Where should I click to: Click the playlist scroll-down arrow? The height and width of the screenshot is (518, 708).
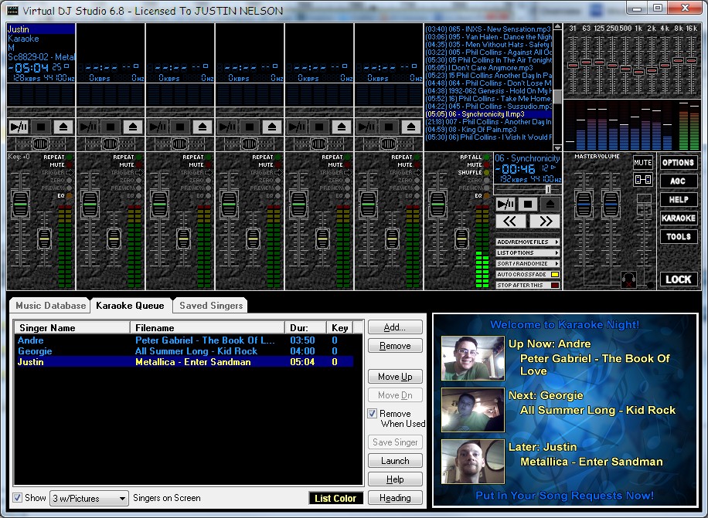557,148
